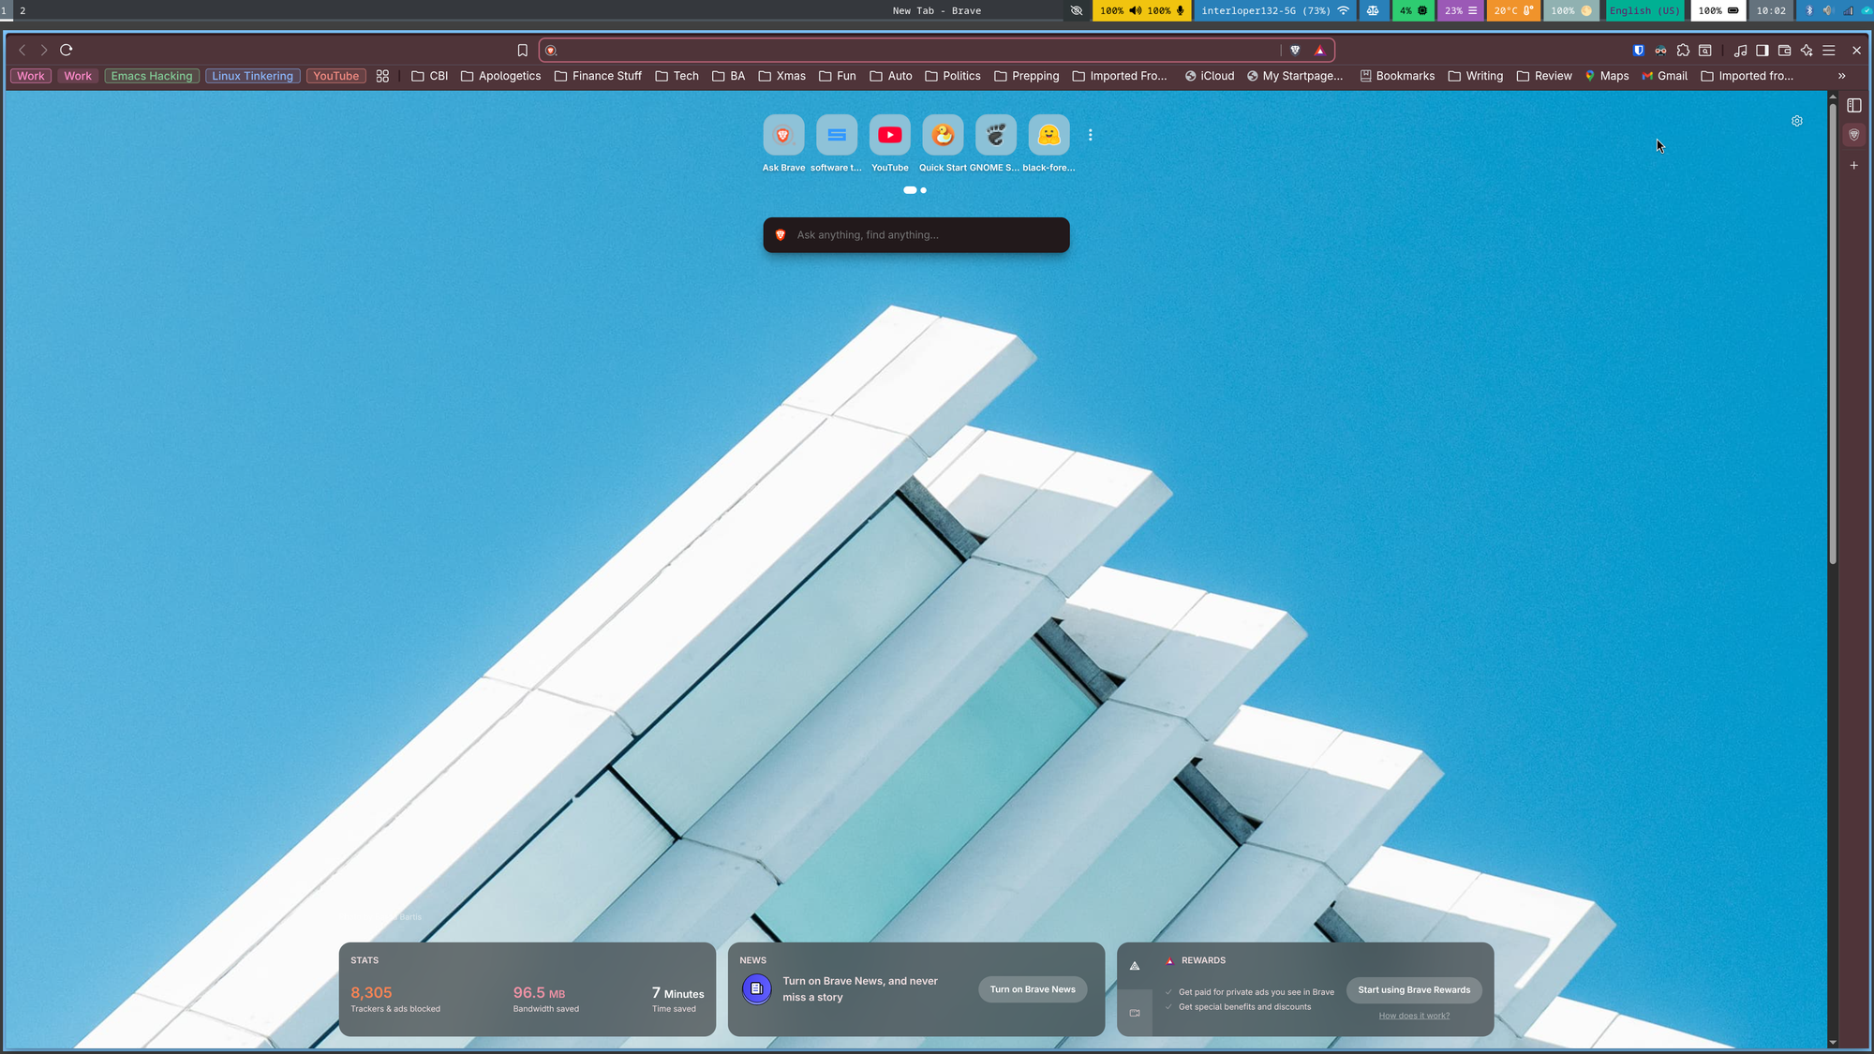Click the new tab background settings gear

(1796, 121)
